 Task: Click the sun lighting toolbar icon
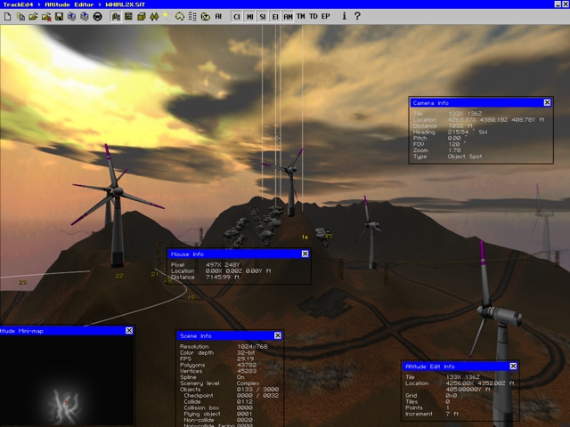point(167,16)
